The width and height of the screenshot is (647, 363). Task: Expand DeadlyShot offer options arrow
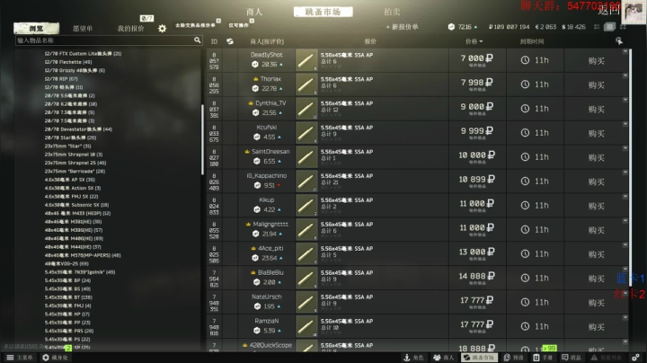[625, 51]
